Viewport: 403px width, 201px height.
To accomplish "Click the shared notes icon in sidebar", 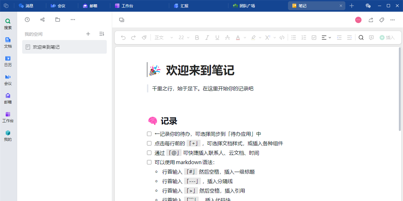I will (x=42, y=20).
